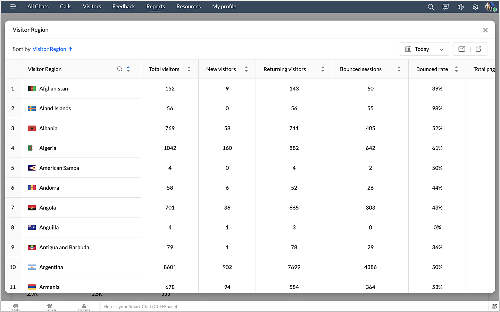Screen dimensions: 500x312
Task: Open the user avatar profile menu
Action: (x=490, y=7)
